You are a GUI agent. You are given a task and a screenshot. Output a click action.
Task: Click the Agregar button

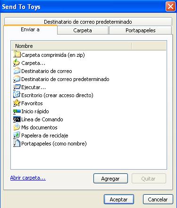point(110,179)
